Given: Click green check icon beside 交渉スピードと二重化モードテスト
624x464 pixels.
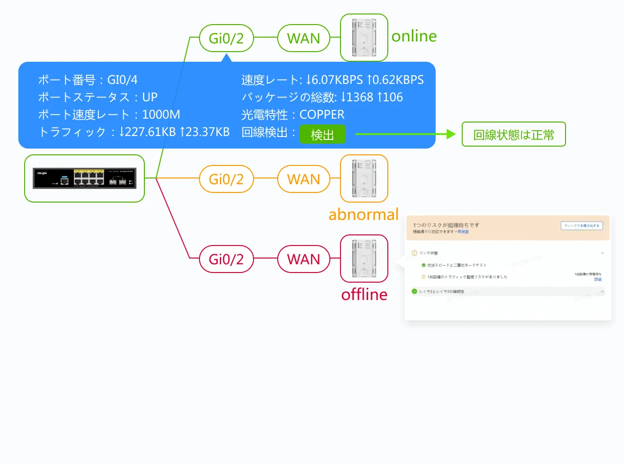Looking at the screenshot, I should 424,265.
